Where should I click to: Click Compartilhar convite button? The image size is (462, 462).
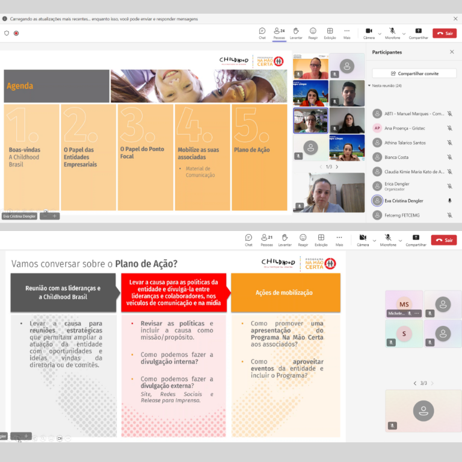(414, 73)
